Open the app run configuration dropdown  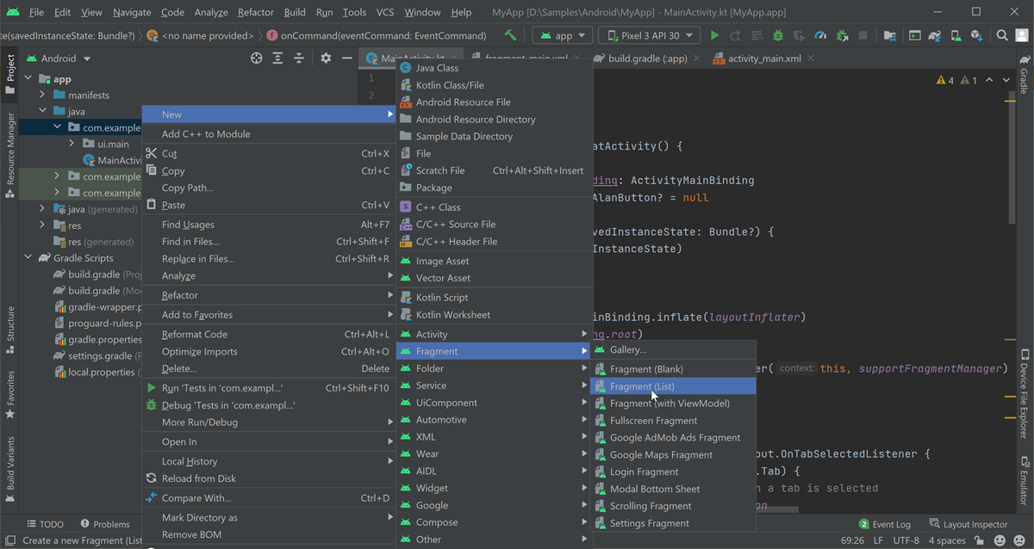pos(563,35)
